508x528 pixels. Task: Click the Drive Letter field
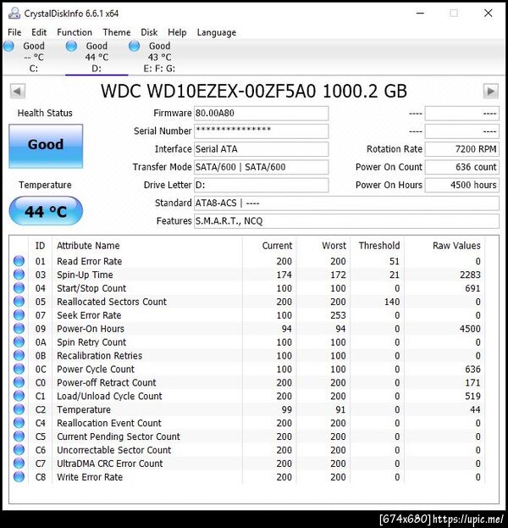tap(261, 185)
